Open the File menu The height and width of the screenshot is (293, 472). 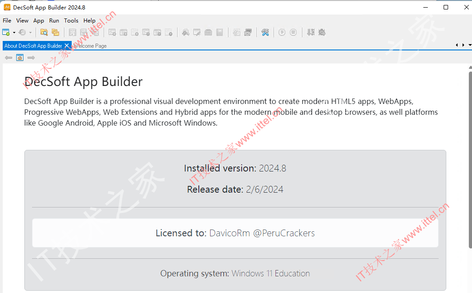click(7, 20)
